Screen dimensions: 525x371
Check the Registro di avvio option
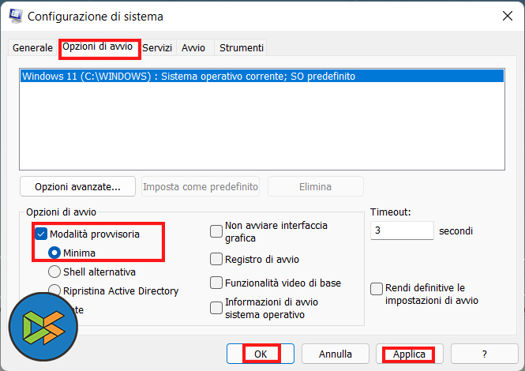[x=216, y=259]
